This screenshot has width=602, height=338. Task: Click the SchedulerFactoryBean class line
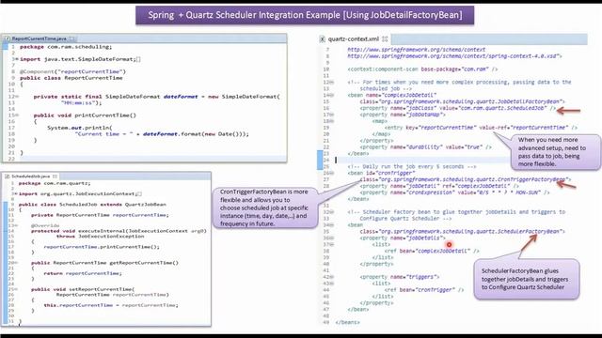point(462,232)
